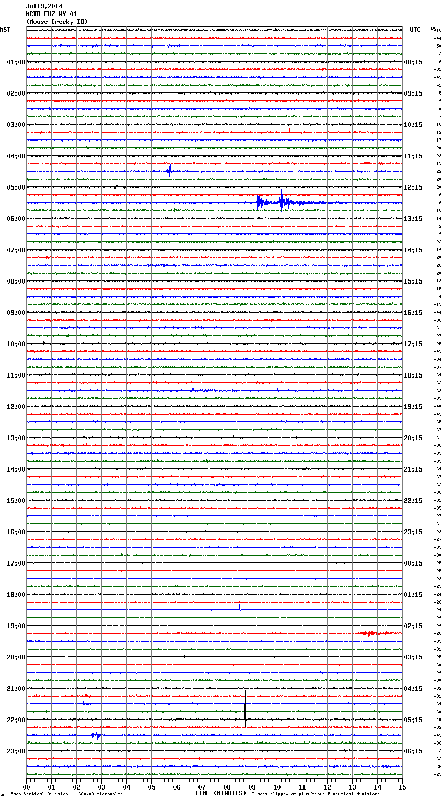Click the 16:15 UTC time label
Image resolution: width=444 pixels, height=801 pixels.
413,313
